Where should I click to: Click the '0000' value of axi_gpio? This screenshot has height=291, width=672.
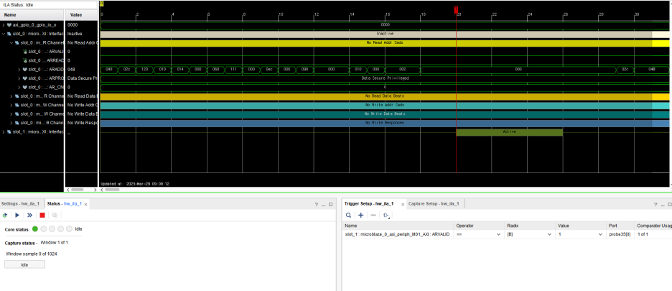coord(81,25)
